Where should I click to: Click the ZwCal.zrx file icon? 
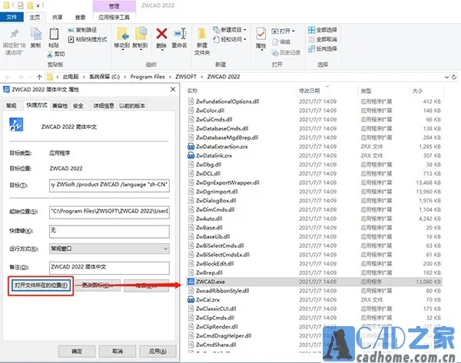click(191, 300)
